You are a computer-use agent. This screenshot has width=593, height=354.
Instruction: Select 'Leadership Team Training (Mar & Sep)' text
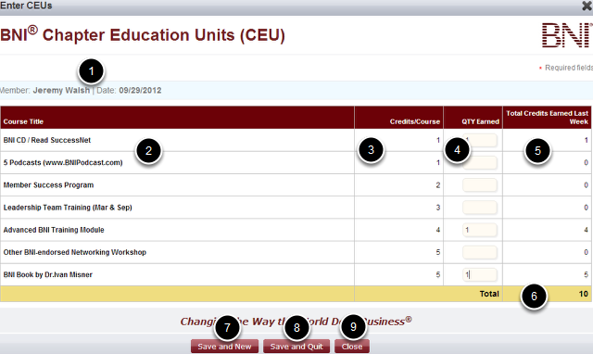coord(68,208)
